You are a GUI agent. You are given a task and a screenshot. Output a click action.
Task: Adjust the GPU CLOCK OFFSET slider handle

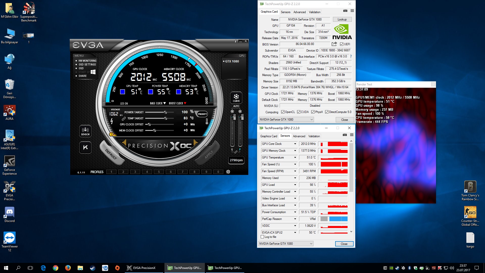[x=149, y=124]
